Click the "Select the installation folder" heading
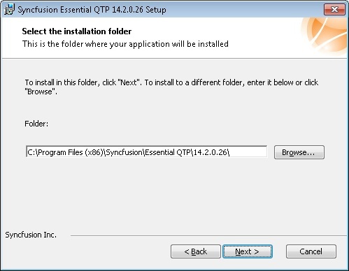This screenshot has height=271, width=349. (x=77, y=31)
